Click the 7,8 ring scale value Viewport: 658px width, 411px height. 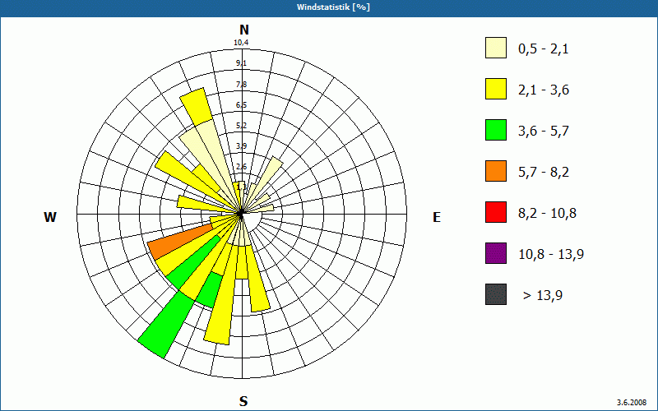coord(241,85)
